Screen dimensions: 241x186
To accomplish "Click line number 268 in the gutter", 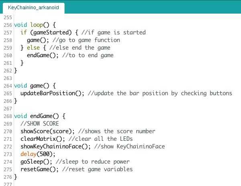I will (7, 116).
